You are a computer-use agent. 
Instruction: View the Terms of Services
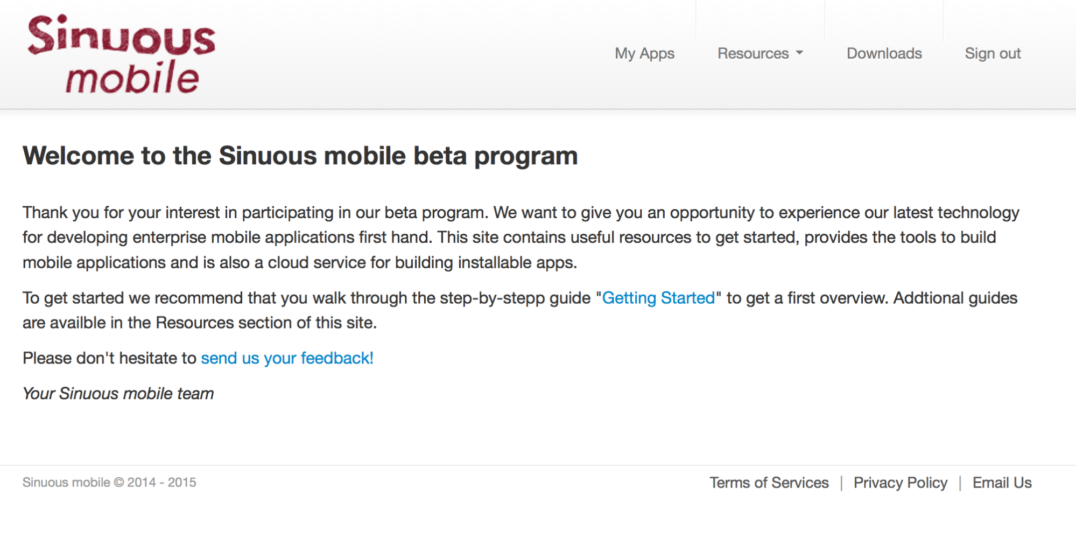click(769, 483)
